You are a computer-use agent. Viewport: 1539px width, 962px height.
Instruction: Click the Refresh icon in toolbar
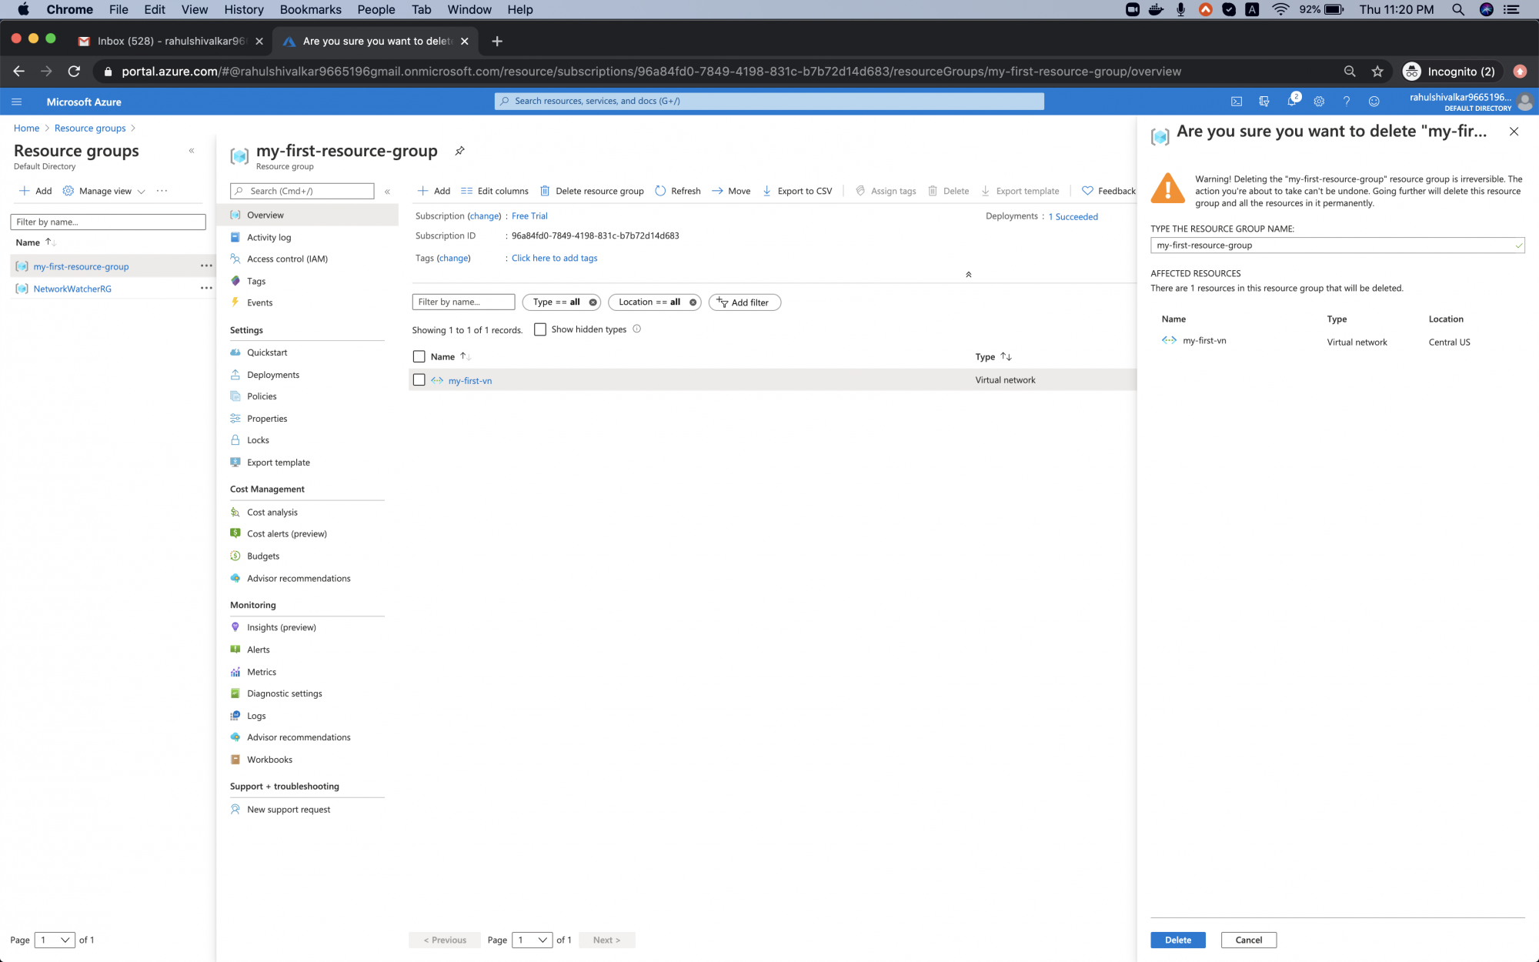click(660, 191)
